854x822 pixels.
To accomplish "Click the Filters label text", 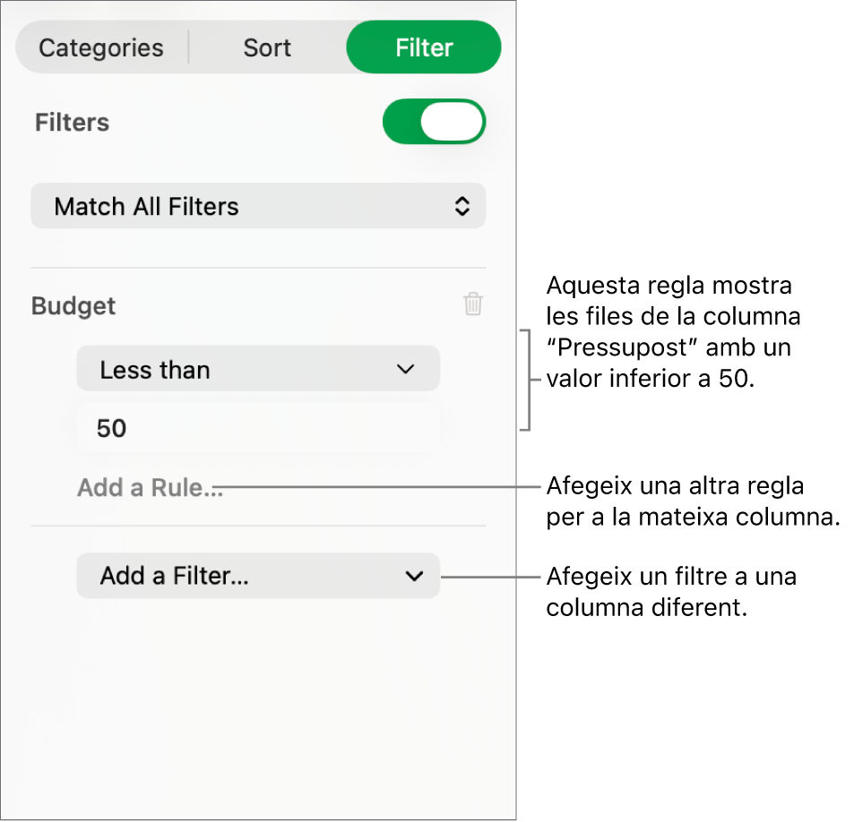I will tap(72, 123).
